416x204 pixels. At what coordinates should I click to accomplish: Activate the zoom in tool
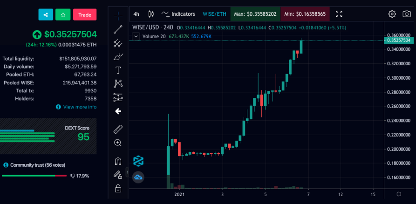[x=118, y=143]
